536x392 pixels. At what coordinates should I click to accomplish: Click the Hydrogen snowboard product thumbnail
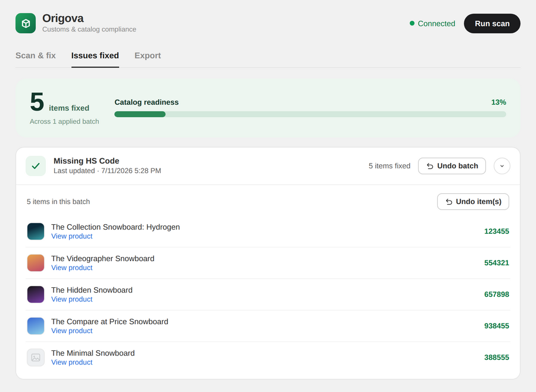pyautogui.click(x=36, y=231)
